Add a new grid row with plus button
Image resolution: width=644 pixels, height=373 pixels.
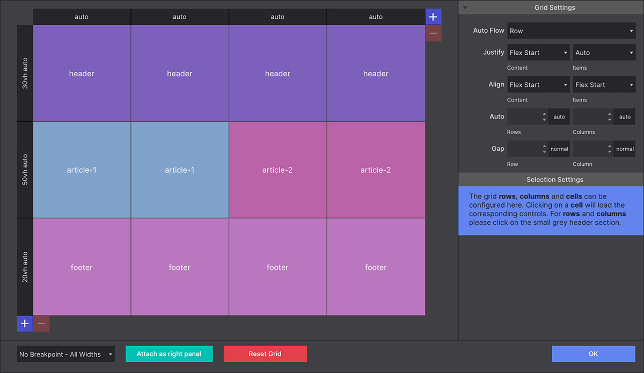(x=25, y=324)
